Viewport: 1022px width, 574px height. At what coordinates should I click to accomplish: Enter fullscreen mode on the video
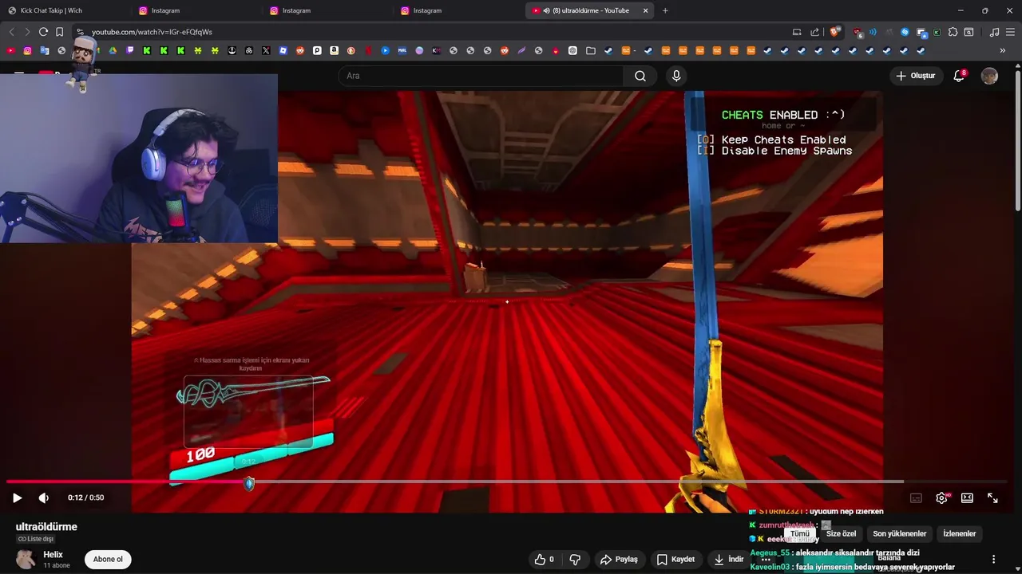[992, 497]
